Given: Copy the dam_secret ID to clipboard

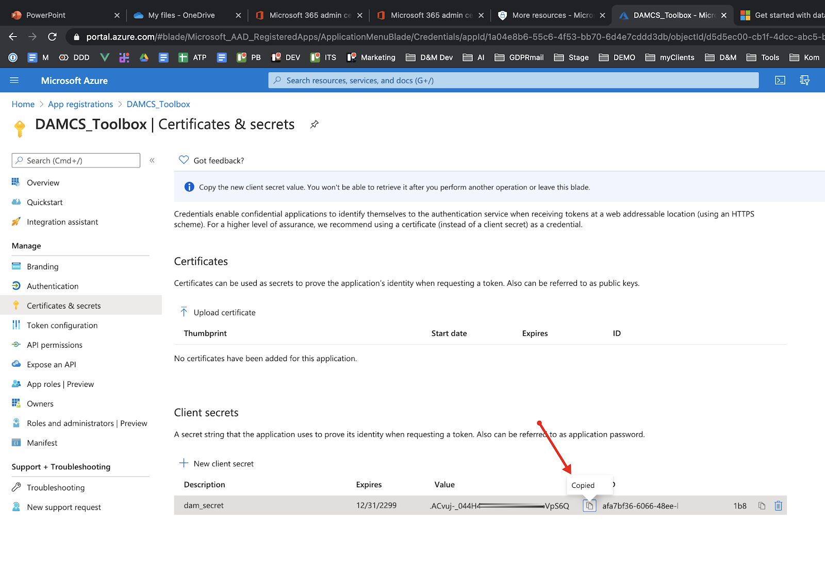Looking at the screenshot, I should click(x=762, y=506).
